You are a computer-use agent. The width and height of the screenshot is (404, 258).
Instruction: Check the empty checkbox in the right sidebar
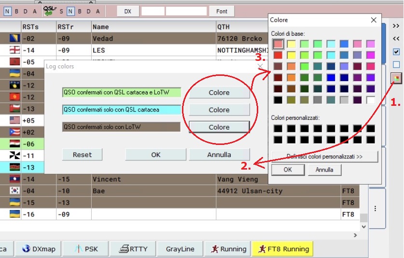[396, 65]
